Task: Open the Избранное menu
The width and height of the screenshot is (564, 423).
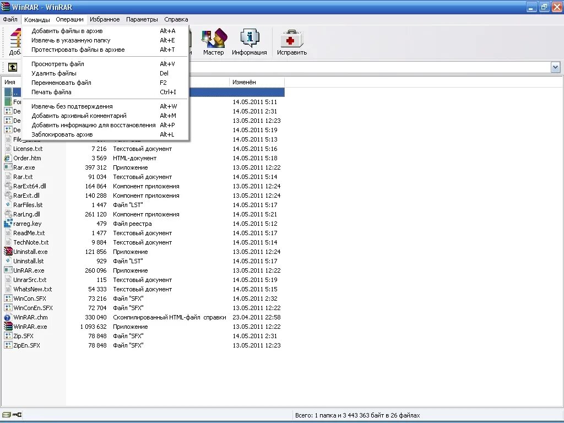Action: (105, 19)
